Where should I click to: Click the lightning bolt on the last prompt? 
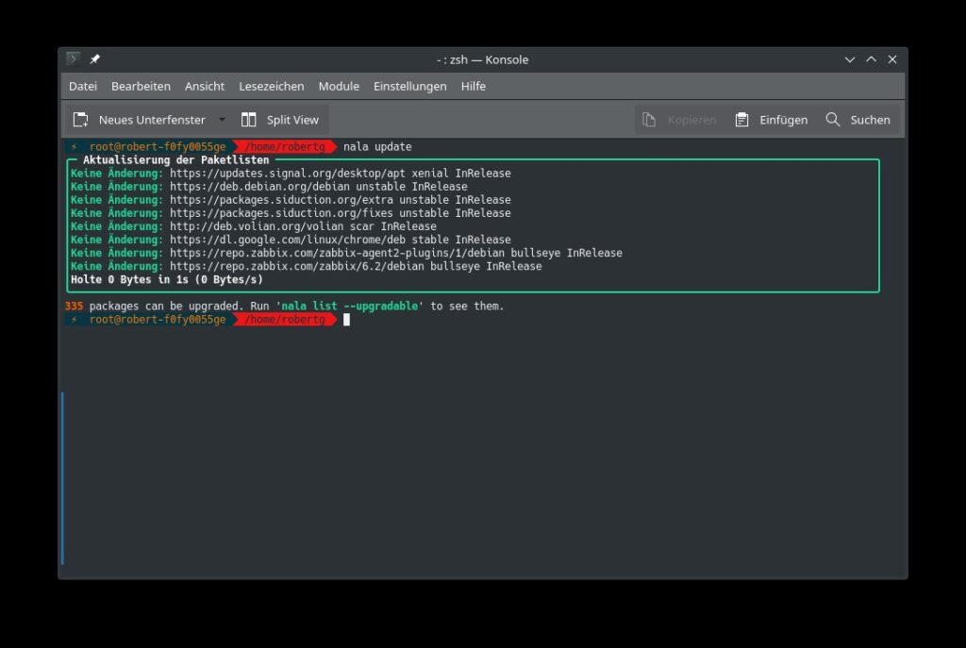(74, 319)
